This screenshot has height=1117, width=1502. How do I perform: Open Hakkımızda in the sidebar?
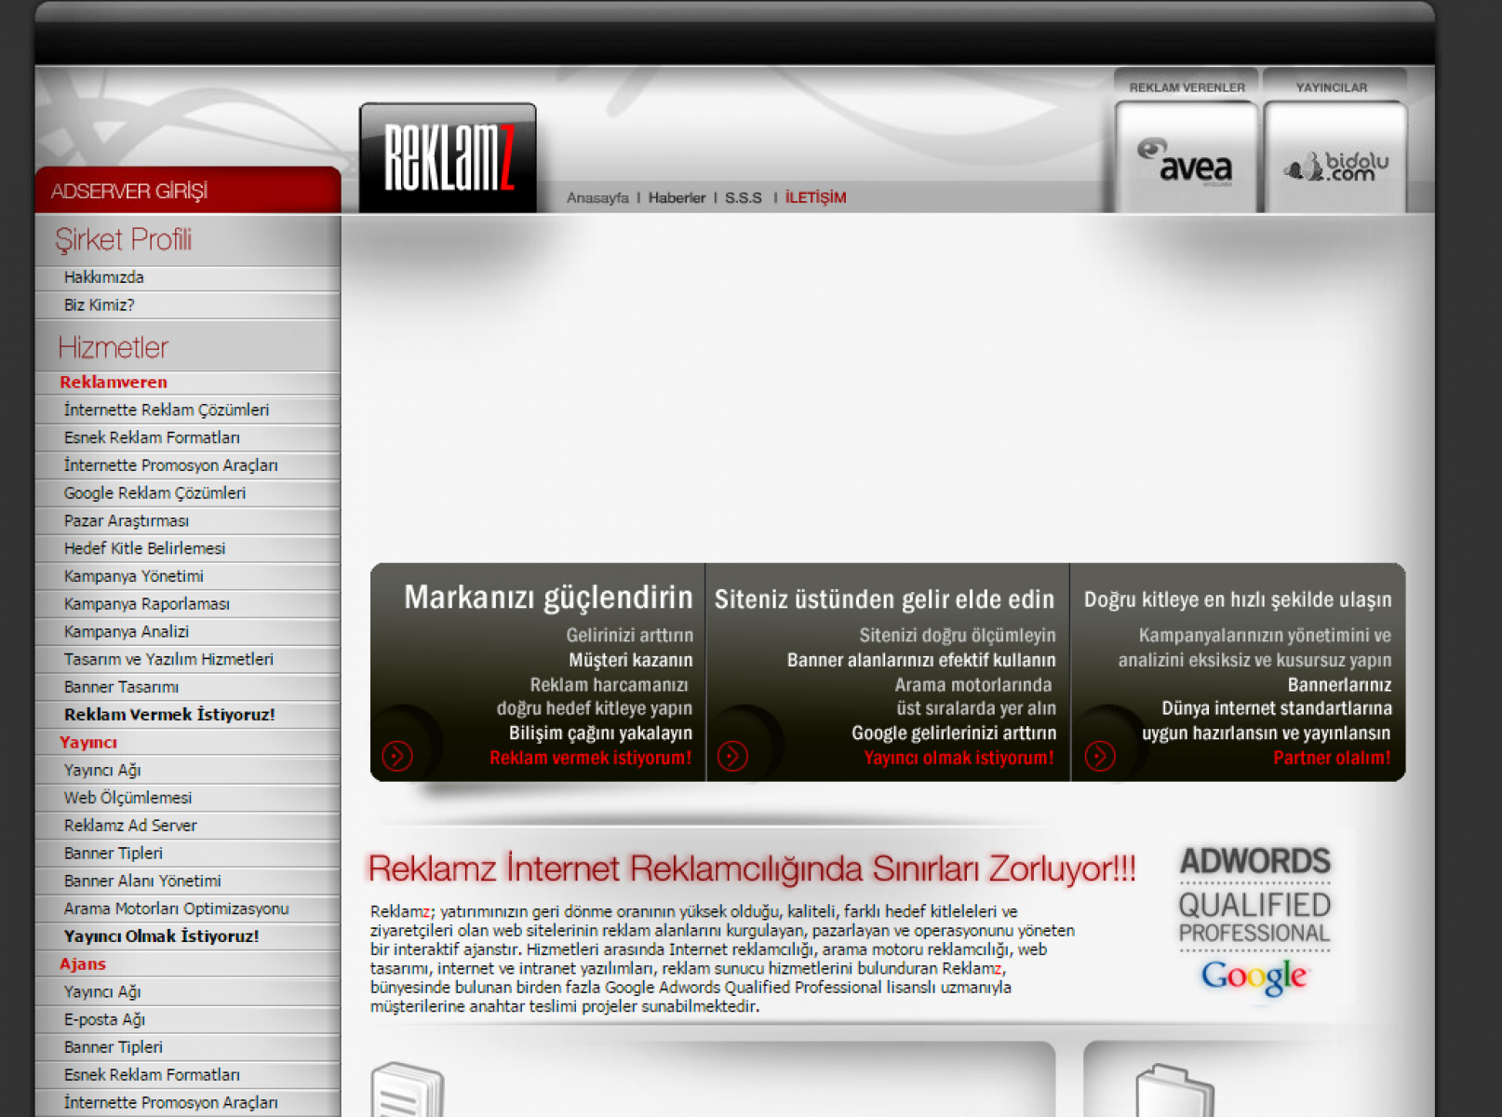click(x=103, y=277)
